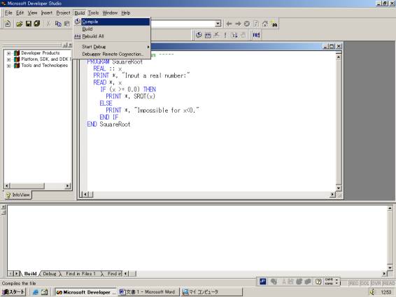Click the Build icon in build toolbar

coord(208,35)
